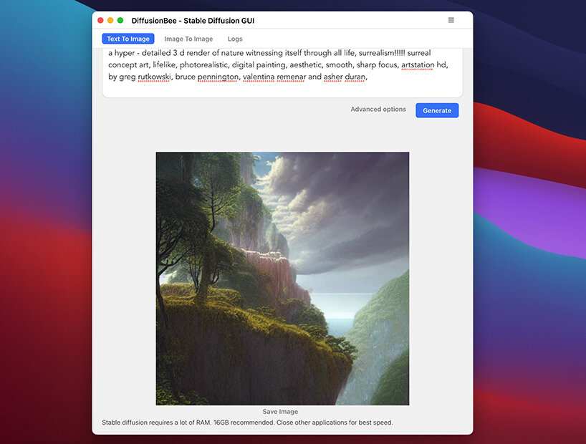Minimize the window using the yellow button
Image resolution: width=586 pixels, height=444 pixels.
110,21
